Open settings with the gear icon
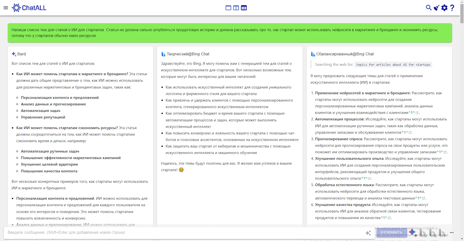464x241 pixels. 444,8
